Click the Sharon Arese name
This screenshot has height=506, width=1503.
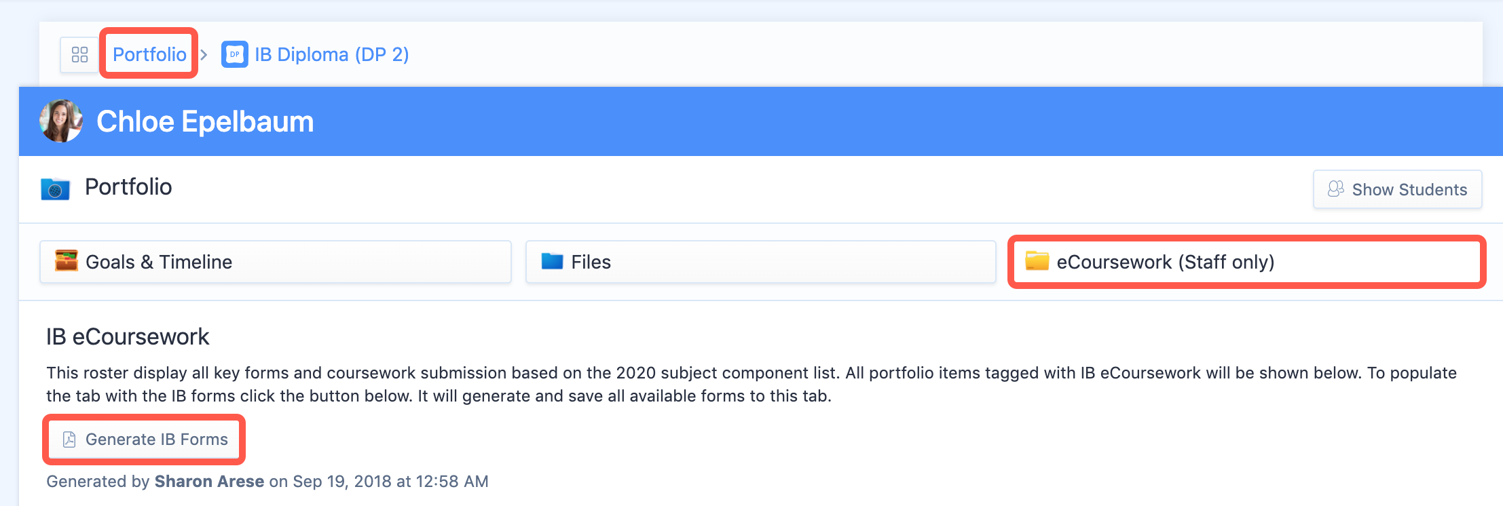[x=209, y=482]
